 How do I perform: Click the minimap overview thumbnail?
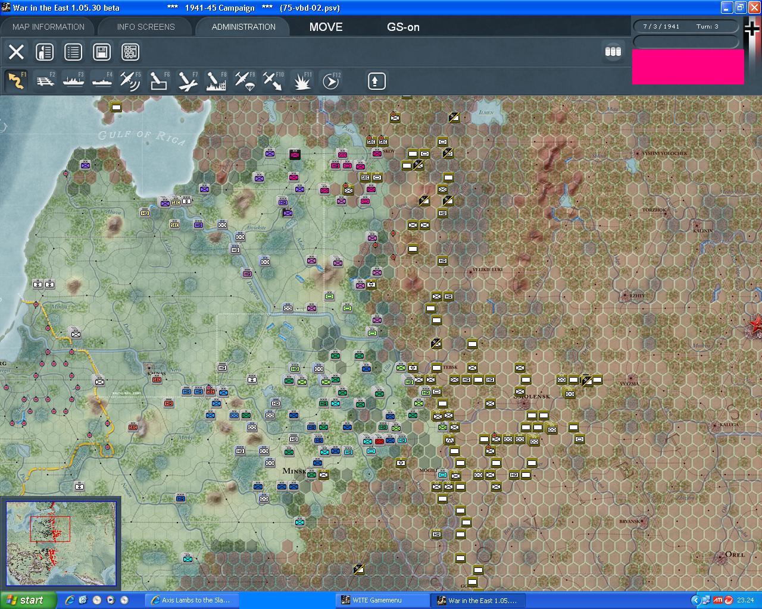click(x=61, y=544)
